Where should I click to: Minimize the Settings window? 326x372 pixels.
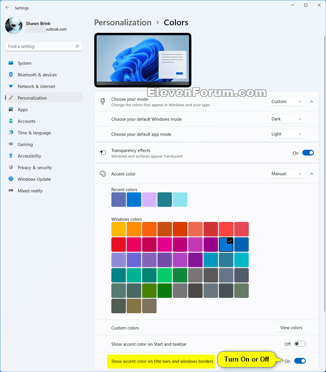[293, 5]
